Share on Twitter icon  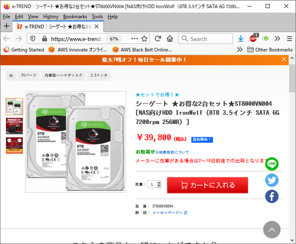tap(272, 180)
